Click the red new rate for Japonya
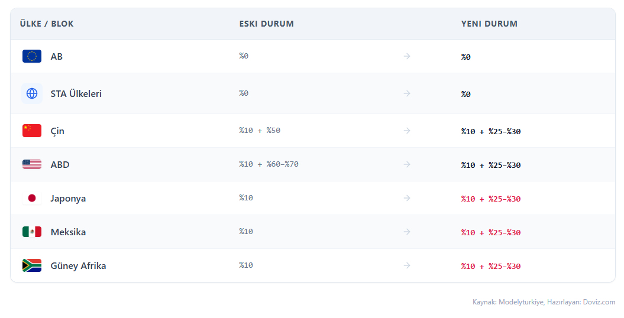 [x=491, y=199]
